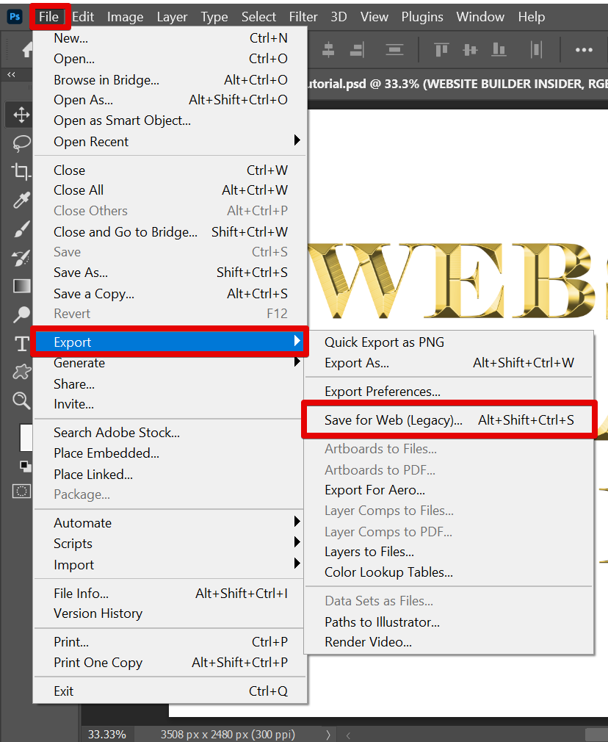Click the foreground color swatch
Viewport: 608px width, 742px height.
[26, 438]
